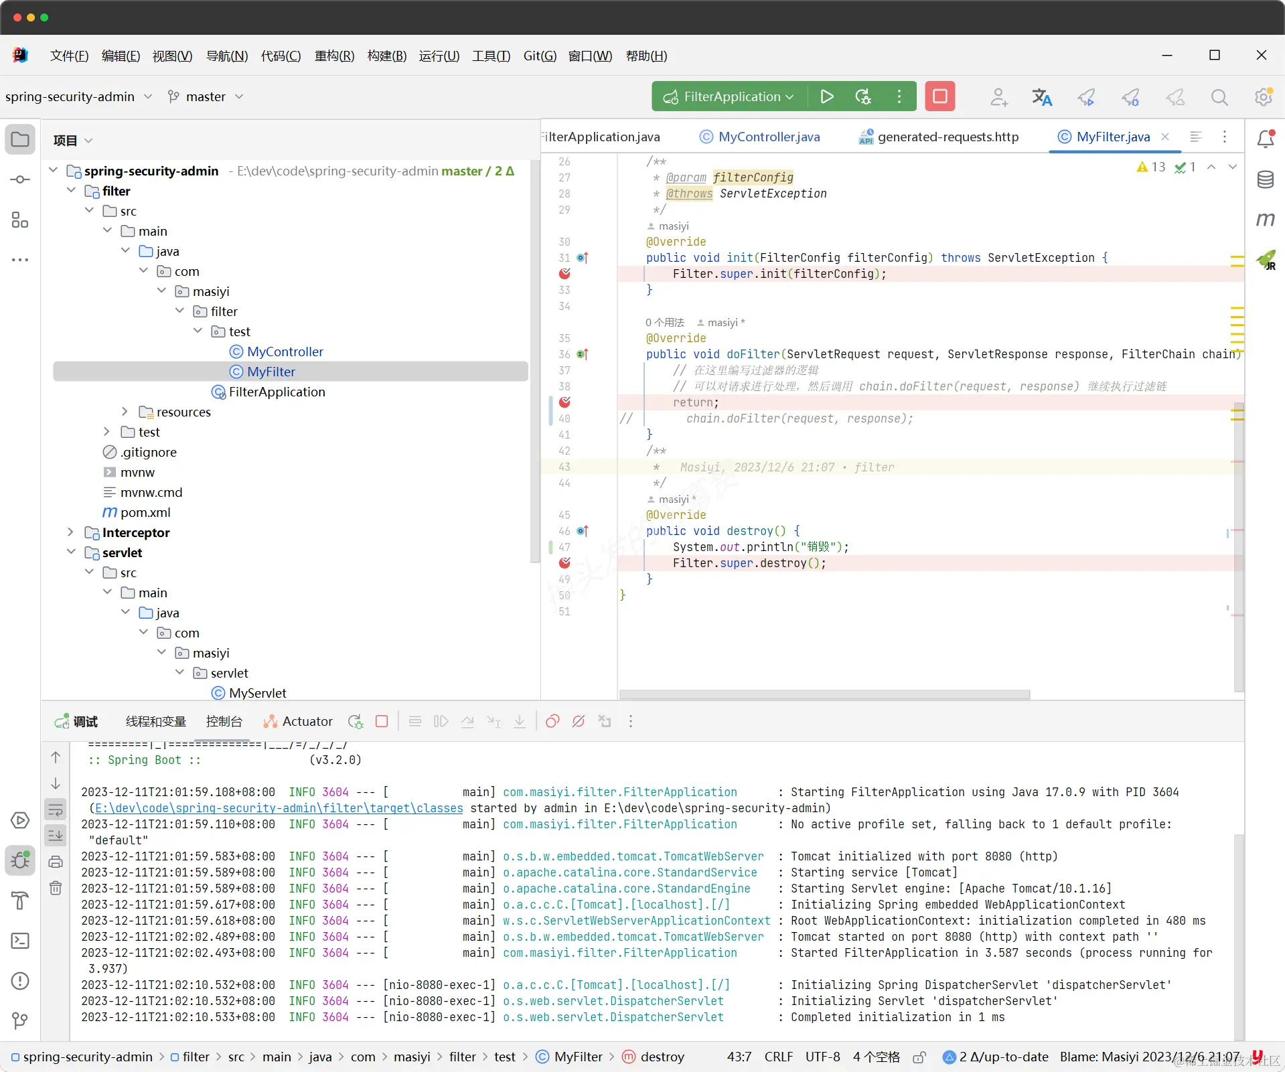This screenshot has width=1285, height=1072.
Task: Open the target\classes path link in console
Action: coord(279,808)
